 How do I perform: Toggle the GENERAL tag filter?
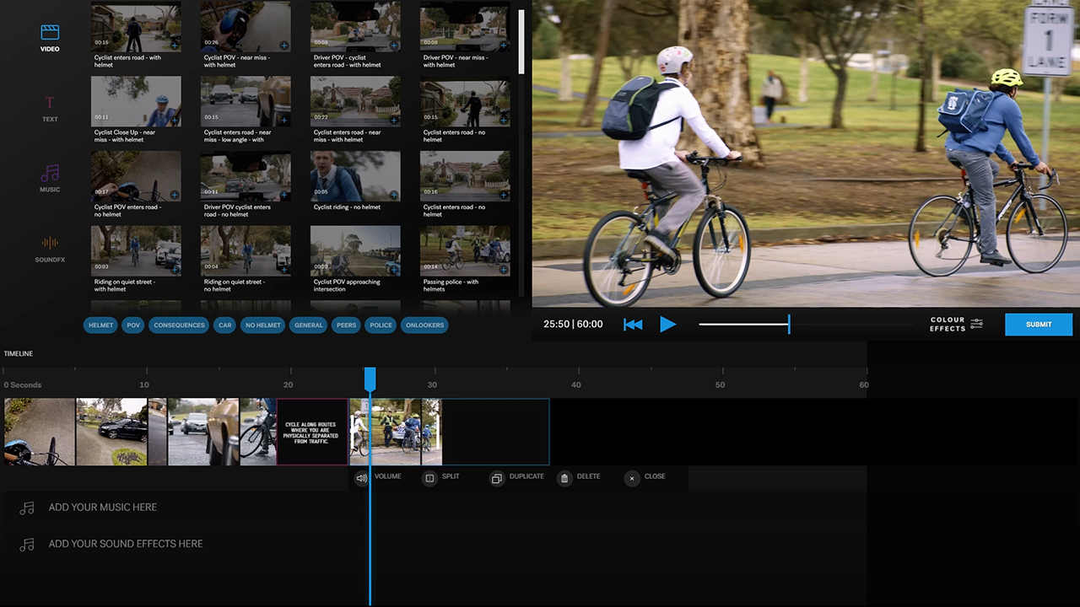coord(309,325)
